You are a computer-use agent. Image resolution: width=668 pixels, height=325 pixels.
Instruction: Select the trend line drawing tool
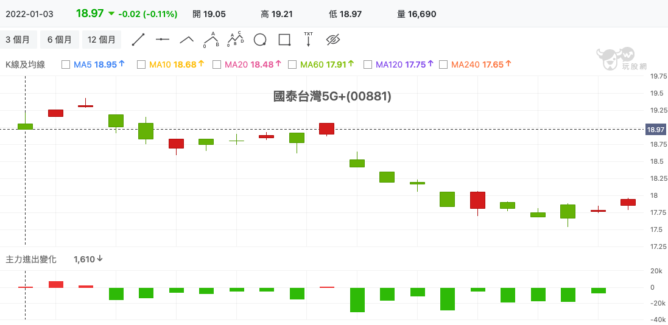coord(138,40)
